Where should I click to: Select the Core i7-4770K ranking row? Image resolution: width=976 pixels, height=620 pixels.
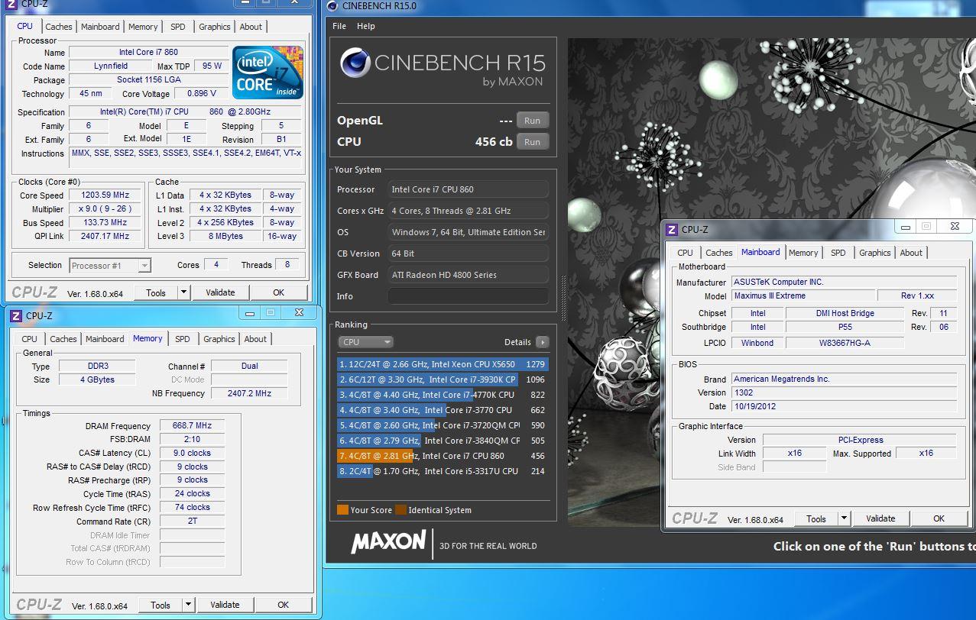pos(443,395)
